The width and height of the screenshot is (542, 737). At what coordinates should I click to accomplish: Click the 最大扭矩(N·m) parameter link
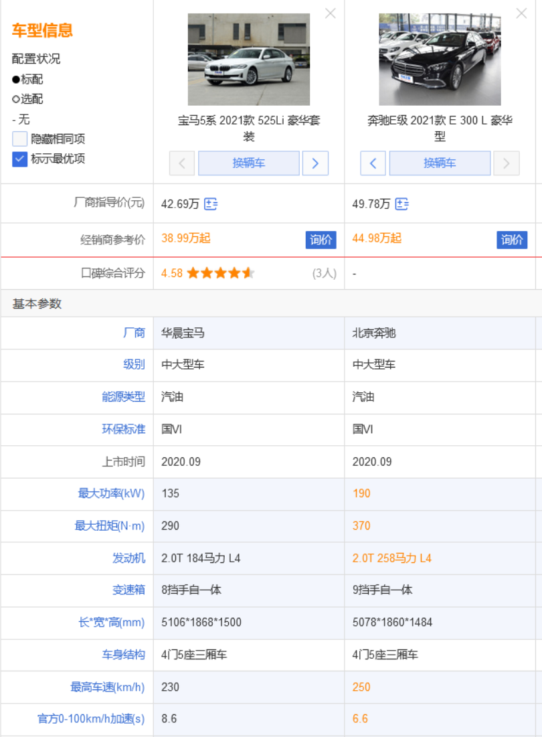110,526
